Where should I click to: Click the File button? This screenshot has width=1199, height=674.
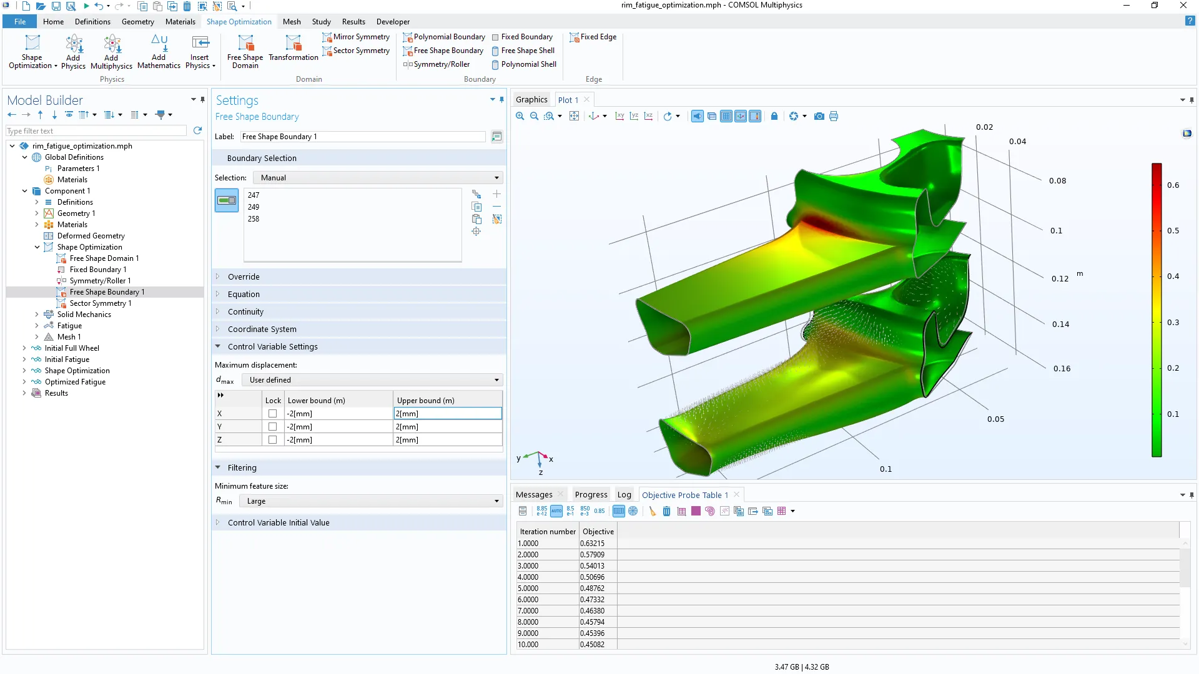20,22
